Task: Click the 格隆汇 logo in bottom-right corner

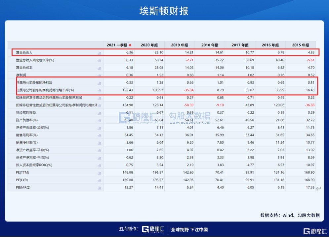Action: (x=315, y=231)
